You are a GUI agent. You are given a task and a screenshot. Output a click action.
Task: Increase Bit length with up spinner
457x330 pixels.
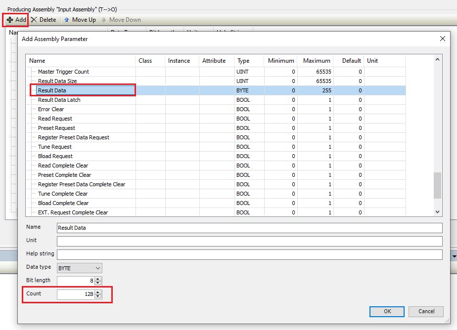(98, 278)
